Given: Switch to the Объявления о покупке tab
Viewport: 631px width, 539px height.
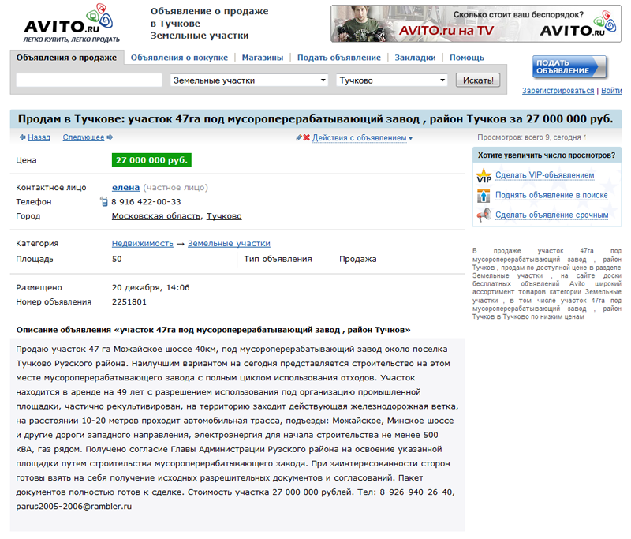Looking at the screenshot, I should click(179, 58).
